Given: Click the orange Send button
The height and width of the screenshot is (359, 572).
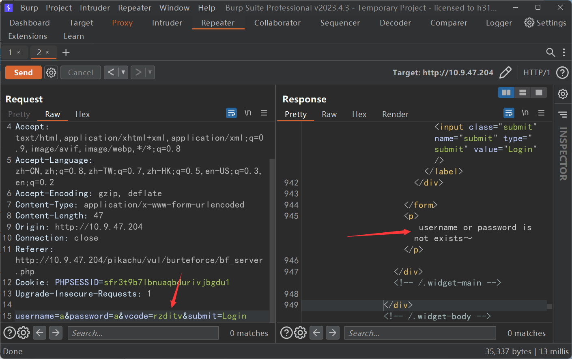Looking at the screenshot, I should tap(23, 72).
